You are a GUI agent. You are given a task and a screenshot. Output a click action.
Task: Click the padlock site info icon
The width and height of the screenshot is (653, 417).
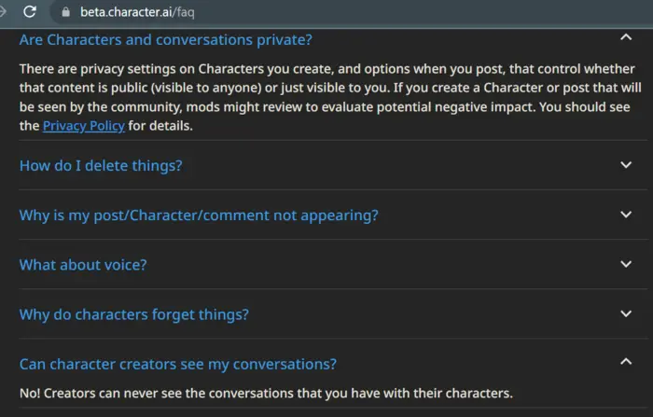(65, 13)
